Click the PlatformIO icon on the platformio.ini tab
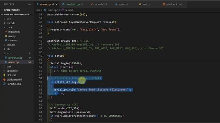Screen dimensions: 220x123 pos(164,4)
